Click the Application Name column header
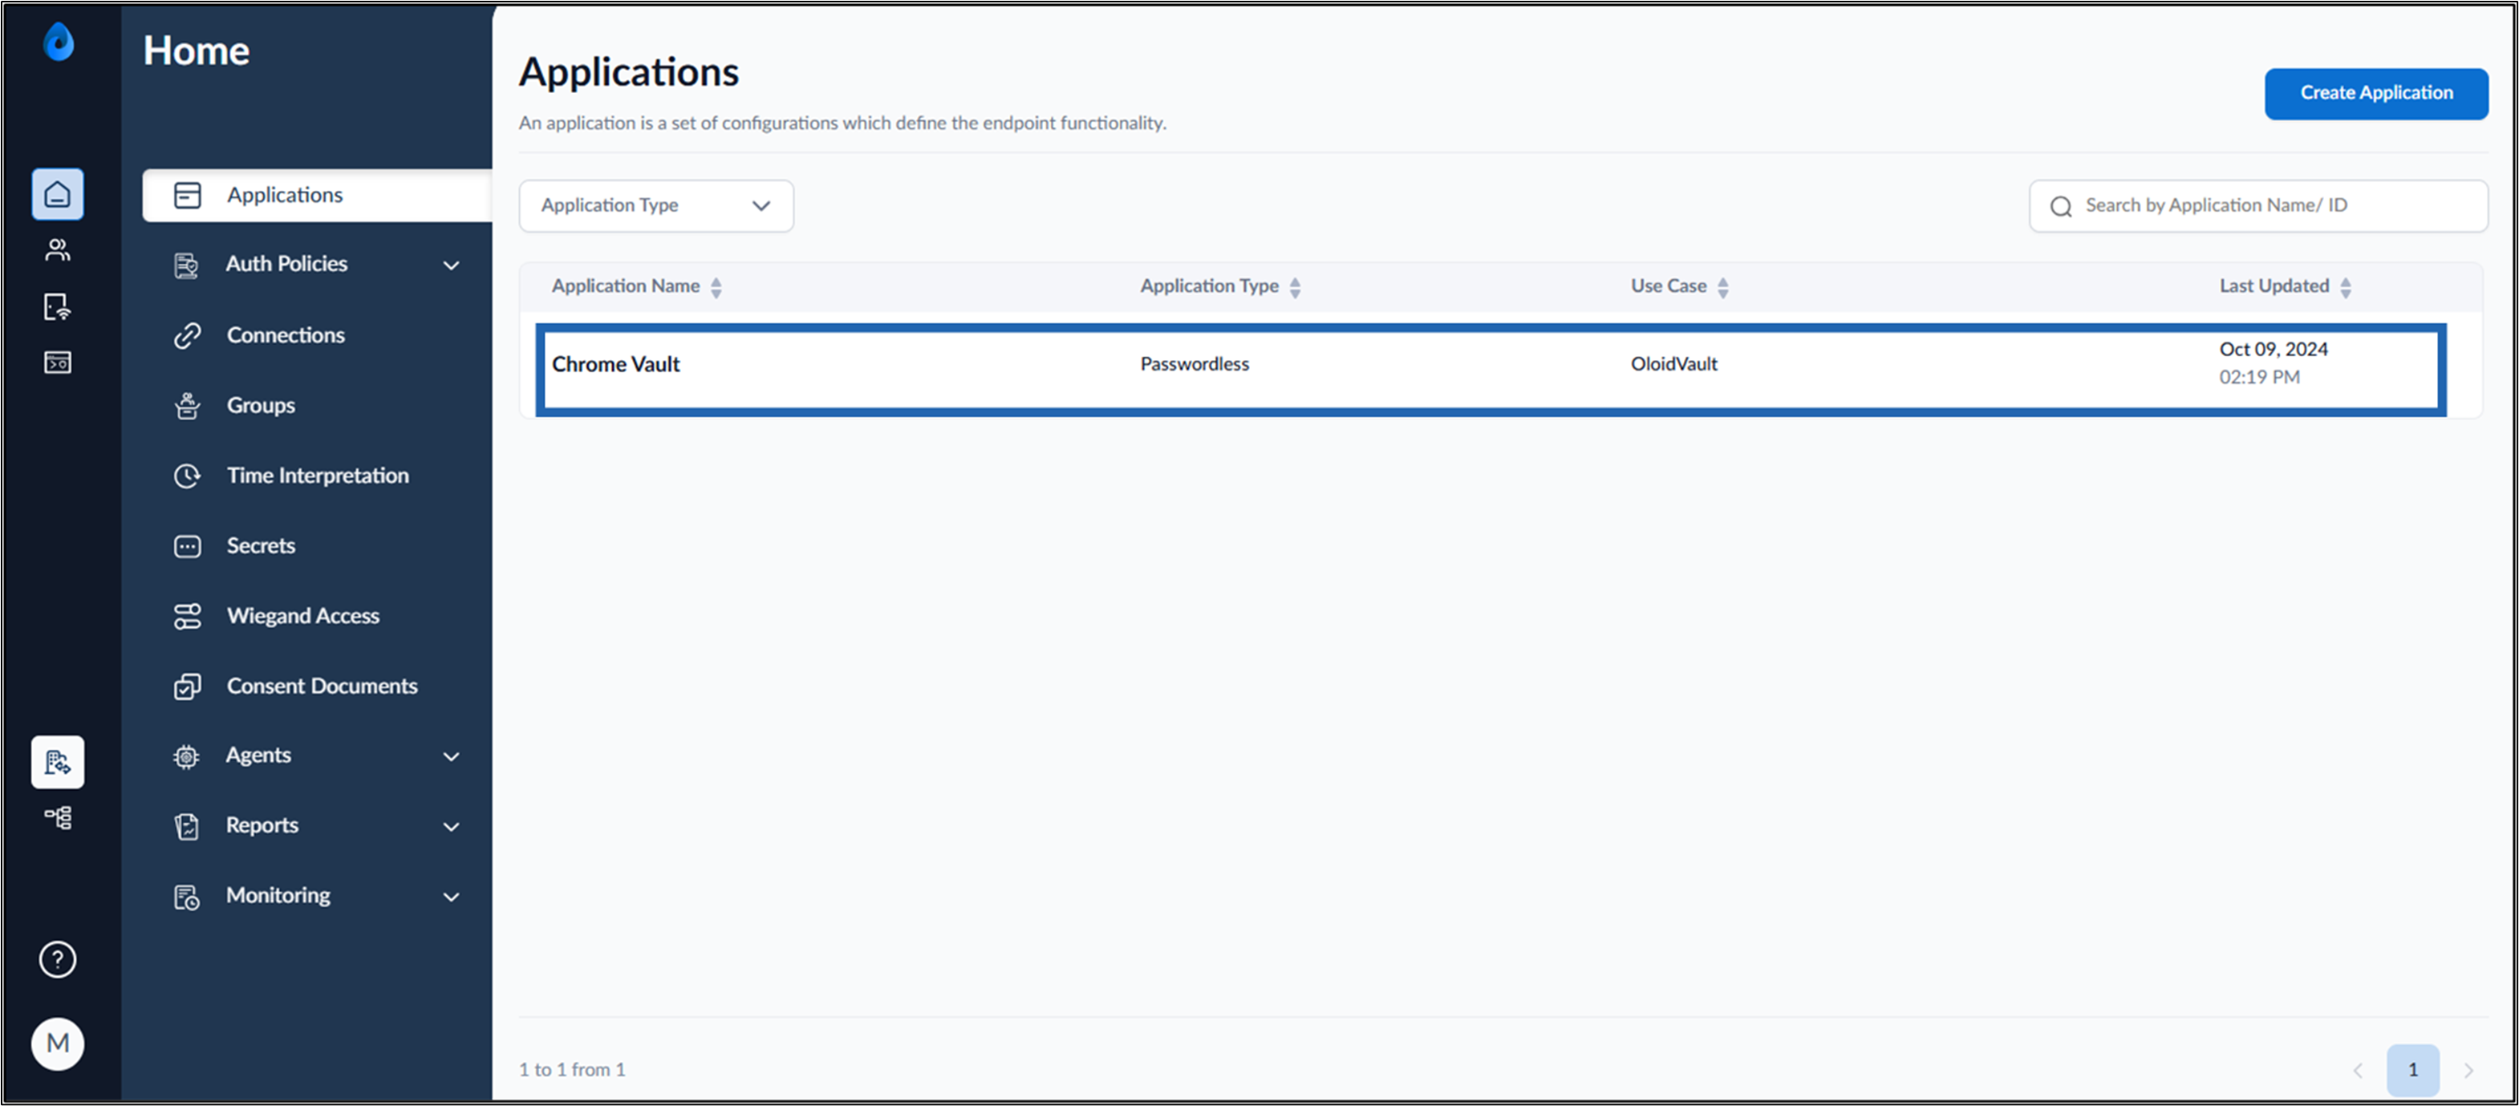The width and height of the screenshot is (2519, 1106). coord(625,286)
